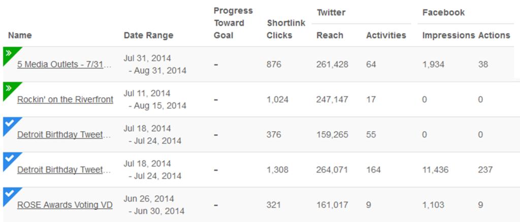
Task: Click the Facebook group header
Action: 443,13
